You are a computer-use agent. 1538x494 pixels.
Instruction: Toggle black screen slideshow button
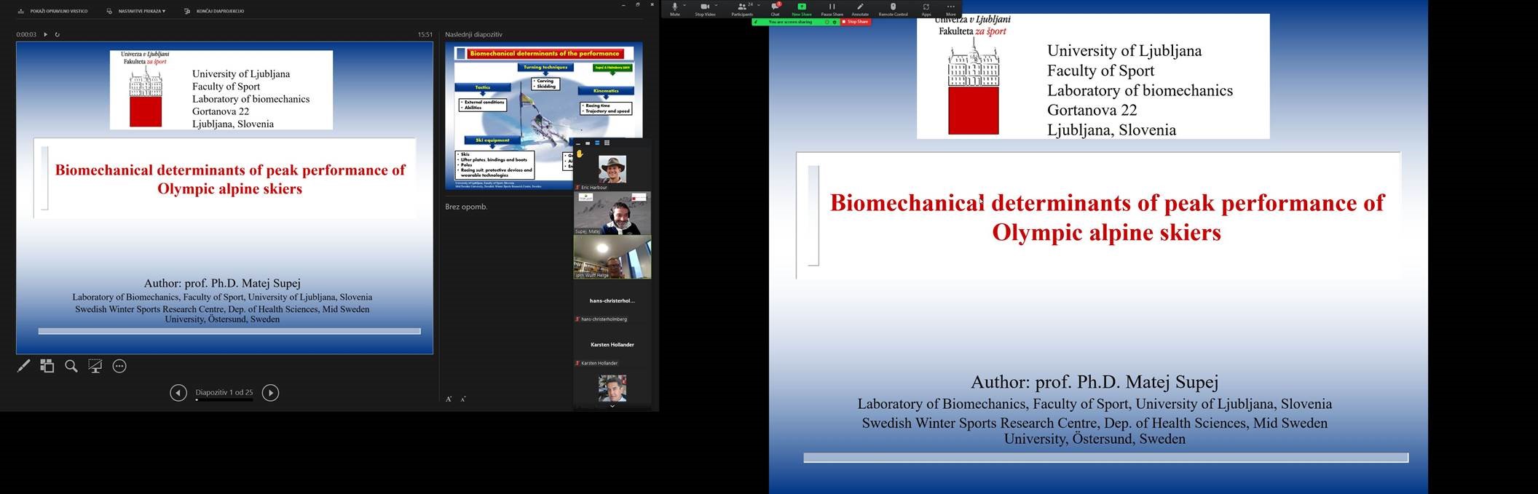click(x=95, y=366)
